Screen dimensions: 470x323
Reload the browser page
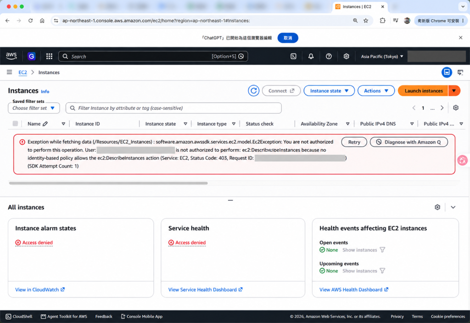pos(30,21)
